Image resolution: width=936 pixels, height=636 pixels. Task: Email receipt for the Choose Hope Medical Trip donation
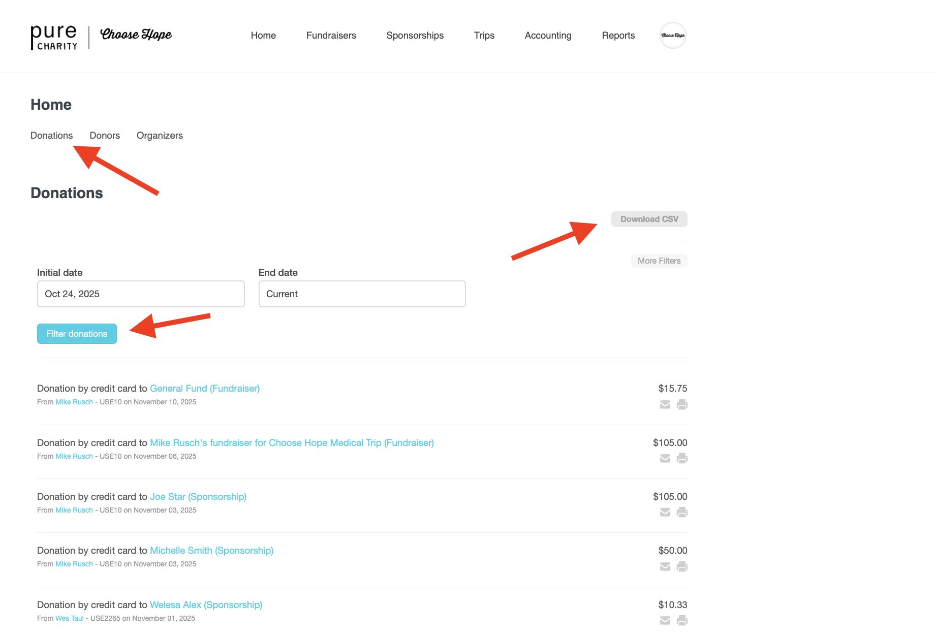(x=665, y=459)
